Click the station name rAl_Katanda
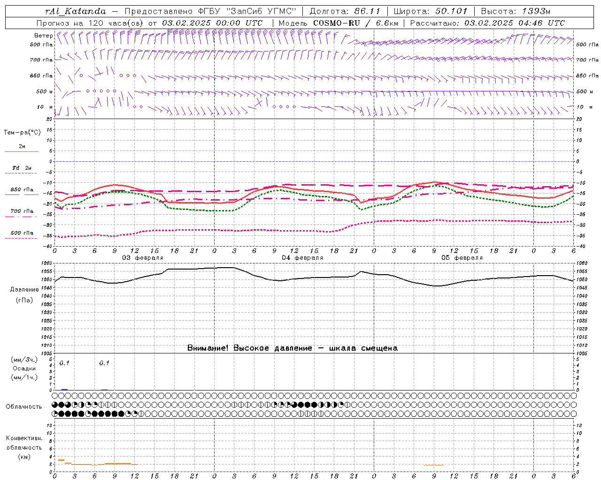This screenshot has width=601, height=480. pyautogui.click(x=76, y=11)
